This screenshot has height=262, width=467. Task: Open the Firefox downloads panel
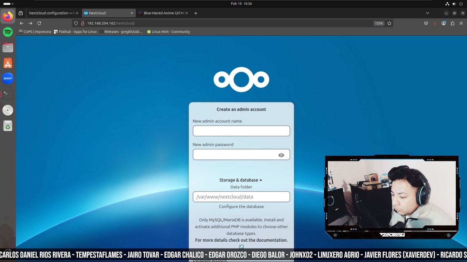[x=435, y=23]
